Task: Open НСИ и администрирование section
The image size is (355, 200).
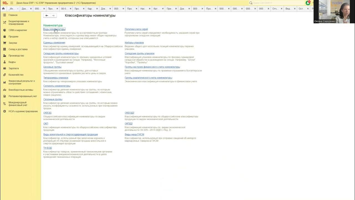Action: (23, 111)
